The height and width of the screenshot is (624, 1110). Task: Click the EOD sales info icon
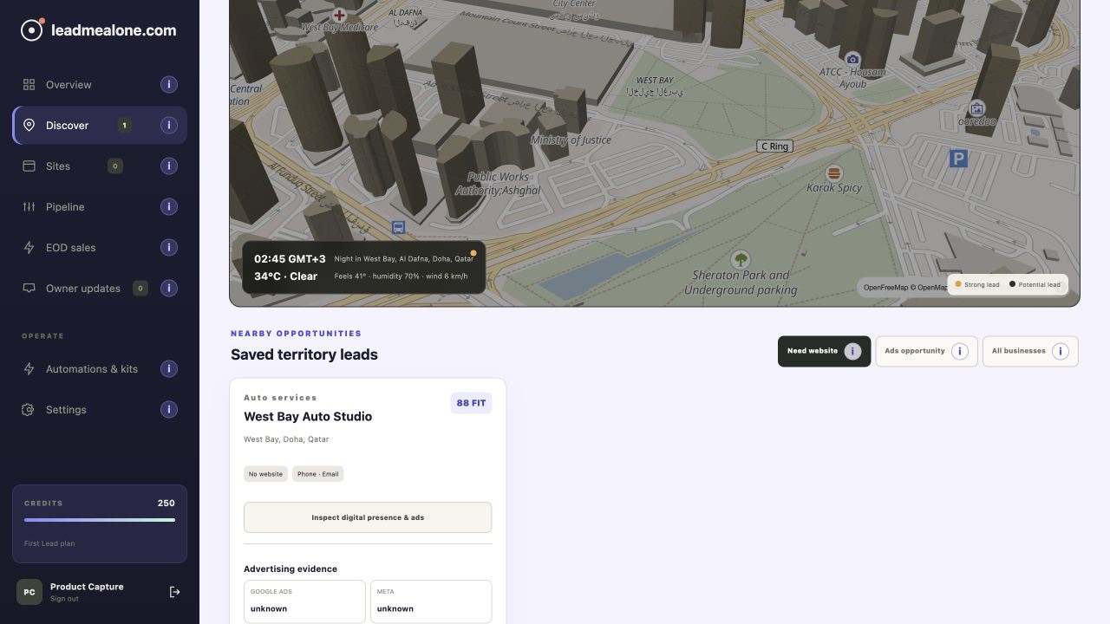pyautogui.click(x=169, y=247)
